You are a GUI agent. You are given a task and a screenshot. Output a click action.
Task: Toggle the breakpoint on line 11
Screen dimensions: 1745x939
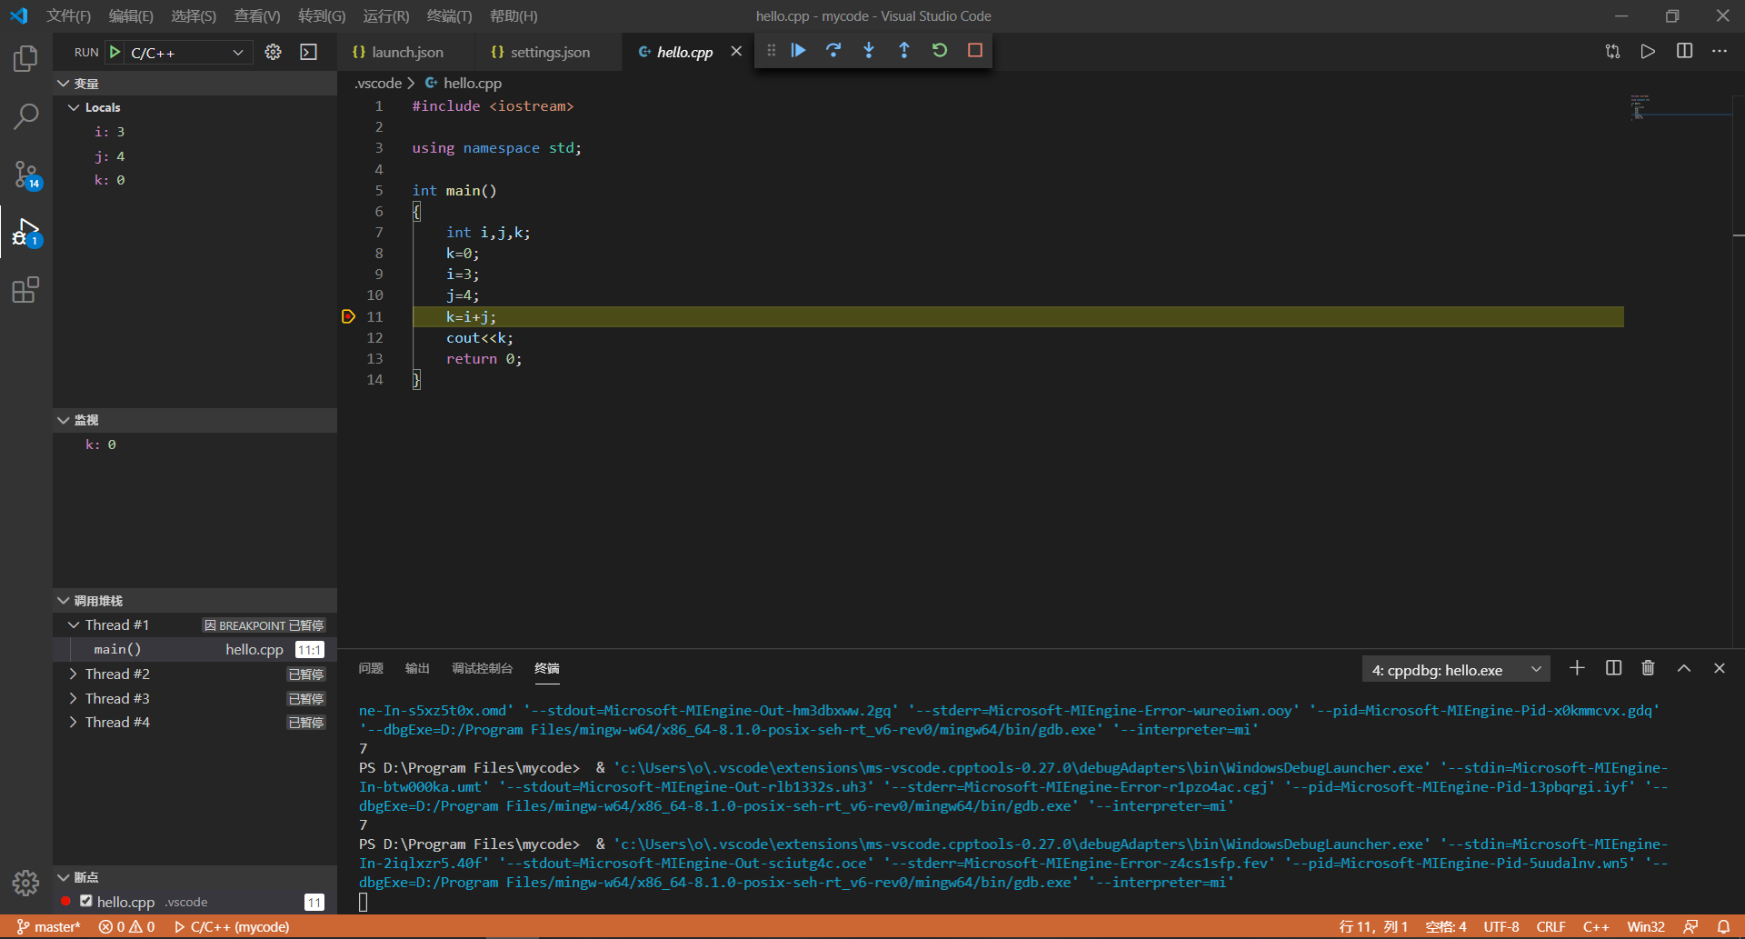[348, 316]
